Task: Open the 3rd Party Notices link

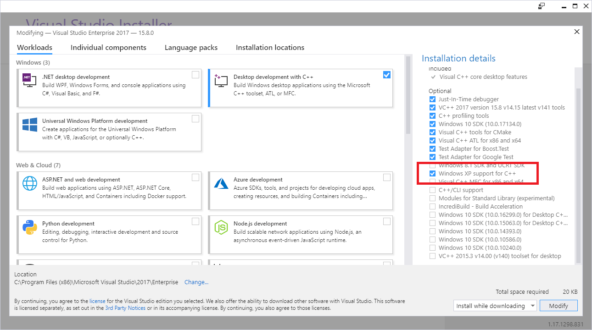Action: coord(125,308)
